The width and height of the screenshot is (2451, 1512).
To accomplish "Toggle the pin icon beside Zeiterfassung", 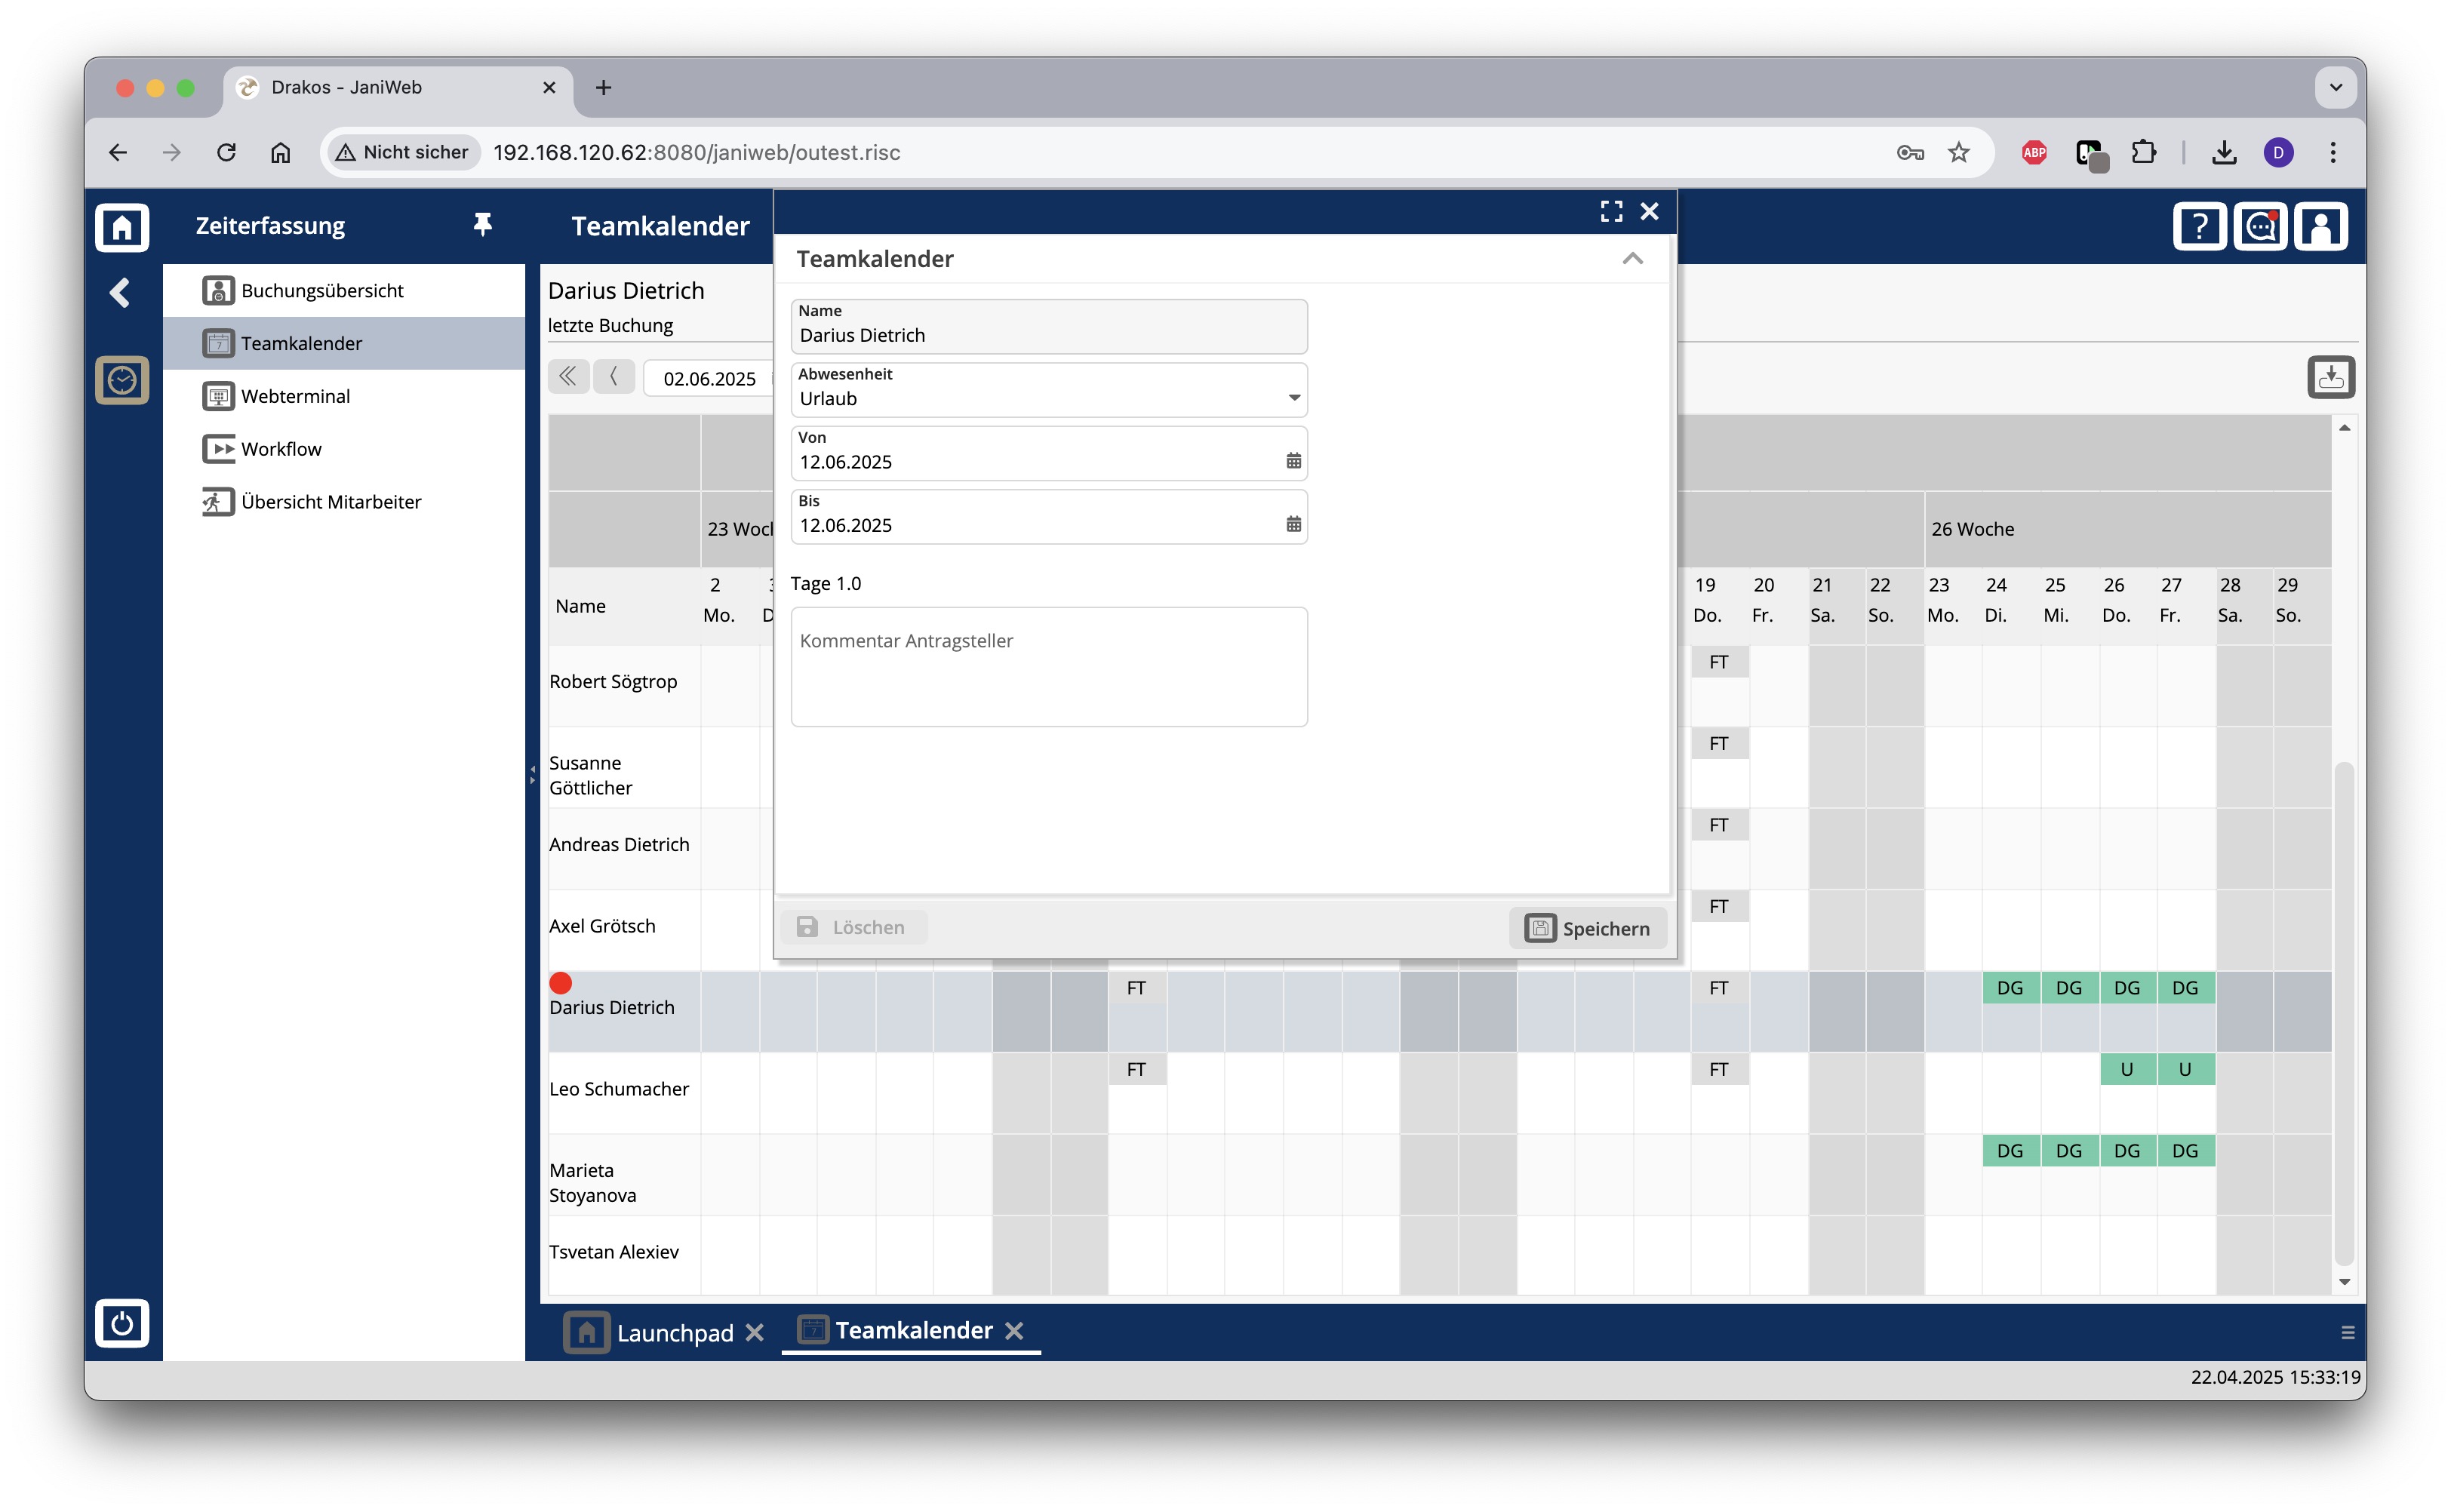I will pos(482,225).
